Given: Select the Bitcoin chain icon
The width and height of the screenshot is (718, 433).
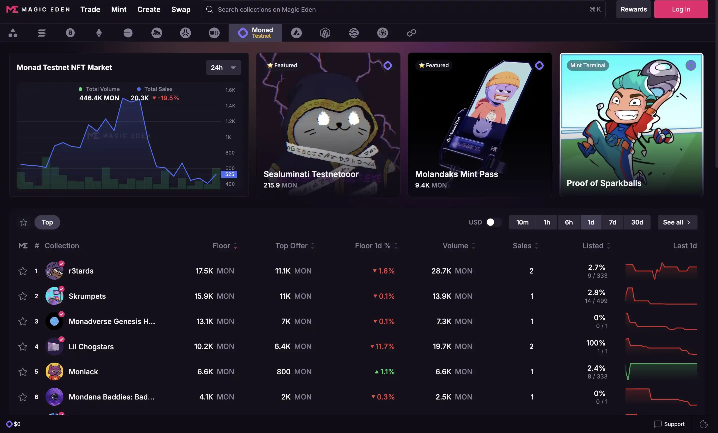Looking at the screenshot, I should pyautogui.click(x=70, y=33).
